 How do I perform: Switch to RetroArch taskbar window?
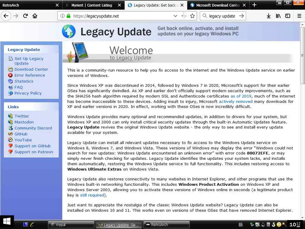(x=166, y=225)
